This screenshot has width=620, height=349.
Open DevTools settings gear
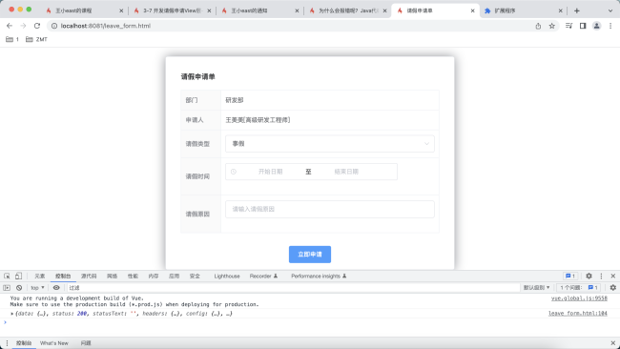tap(589, 276)
